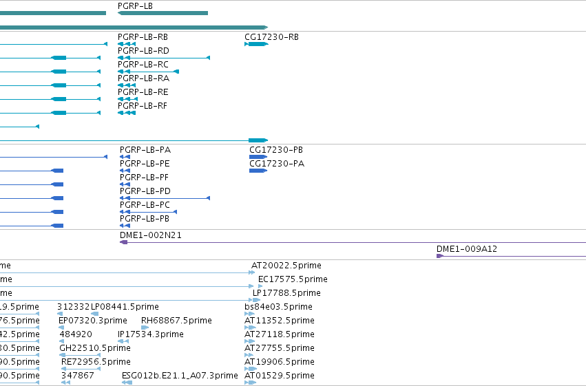Open the CG17230-PA protein label

coord(277,164)
